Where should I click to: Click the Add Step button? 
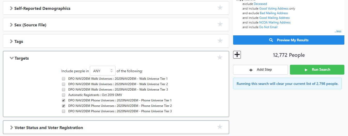click(260, 70)
